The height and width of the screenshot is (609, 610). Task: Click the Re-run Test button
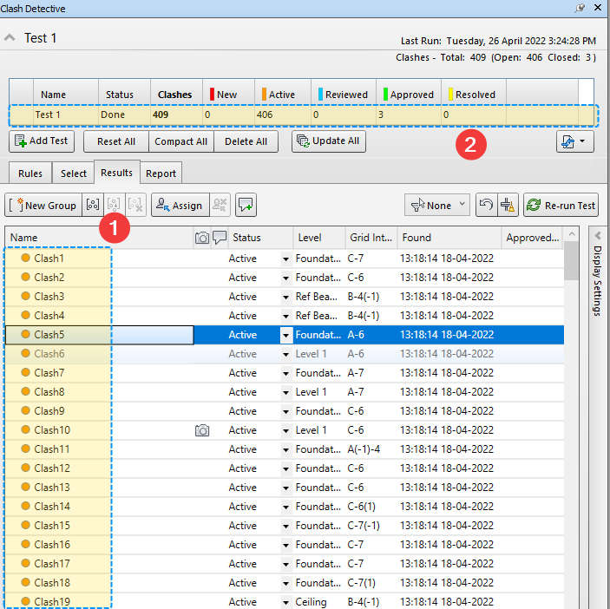click(x=561, y=206)
